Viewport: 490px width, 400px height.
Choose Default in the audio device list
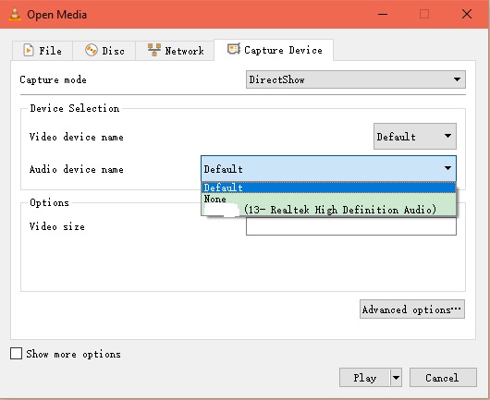(328, 188)
